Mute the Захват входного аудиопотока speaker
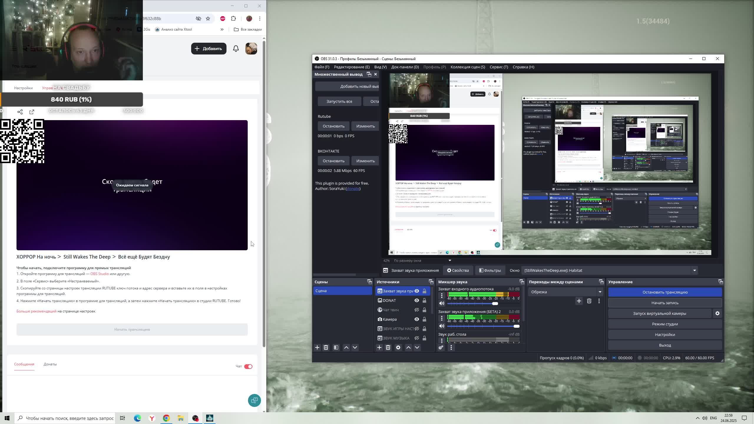The height and width of the screenshot is (424, 754). (x=442, y=303)
